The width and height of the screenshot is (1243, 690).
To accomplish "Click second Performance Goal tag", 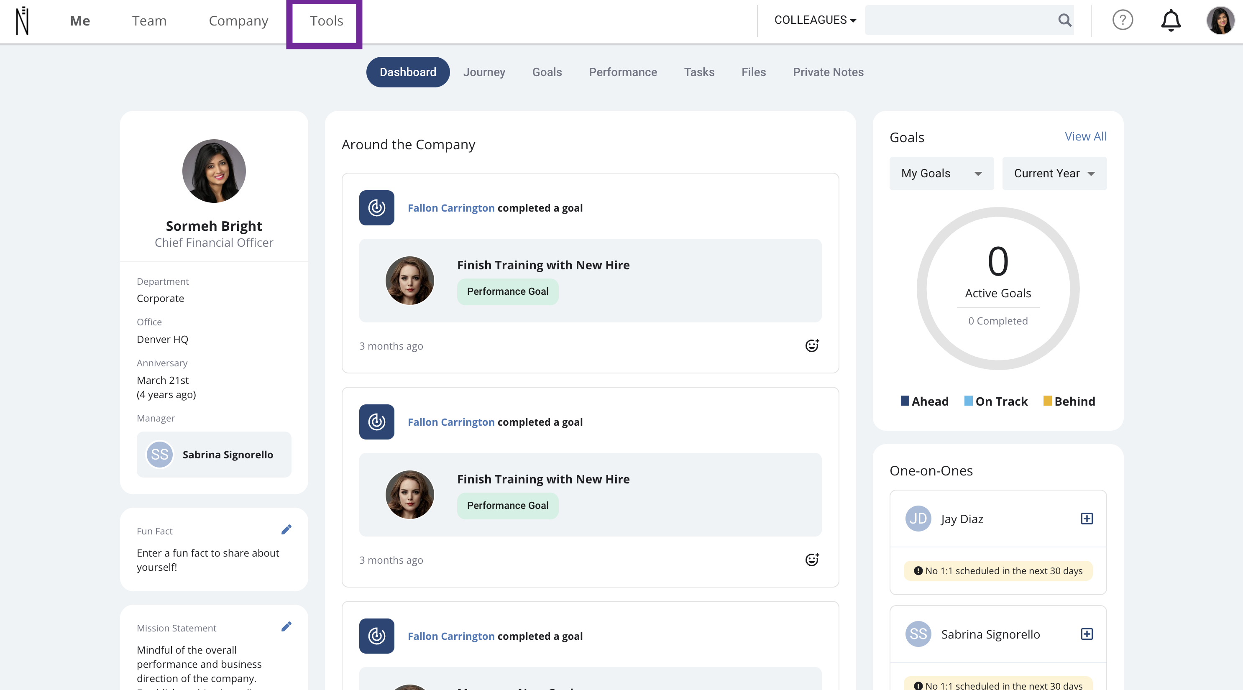I will pos(508,506).
